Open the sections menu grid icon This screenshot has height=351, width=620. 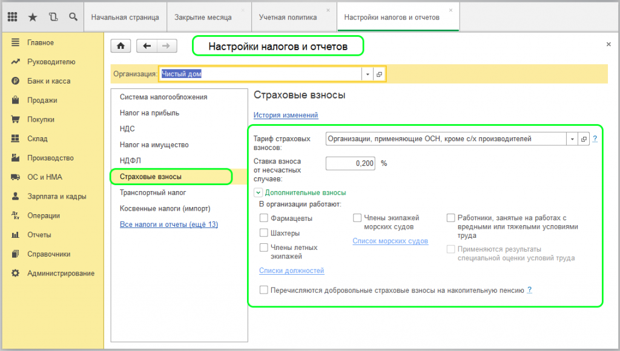[x=13, y=16]
